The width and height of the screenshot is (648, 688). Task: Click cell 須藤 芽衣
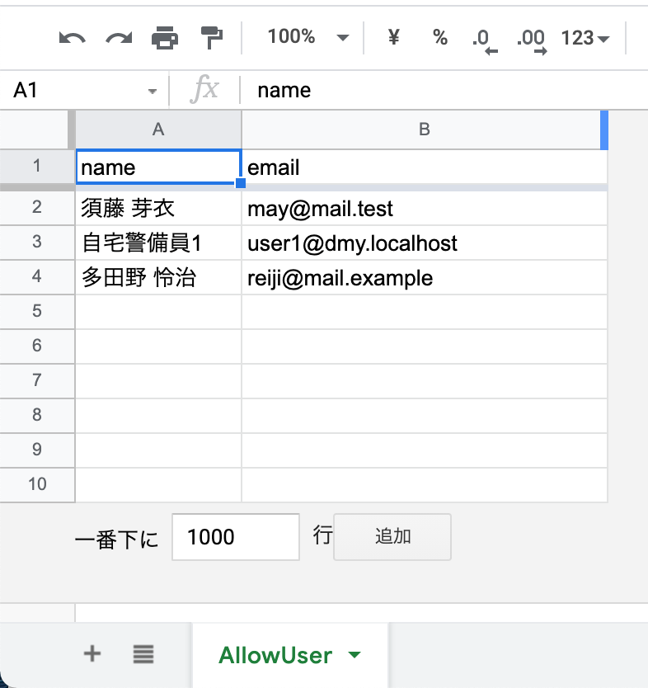pyautogui.click(x=158, y=208)
